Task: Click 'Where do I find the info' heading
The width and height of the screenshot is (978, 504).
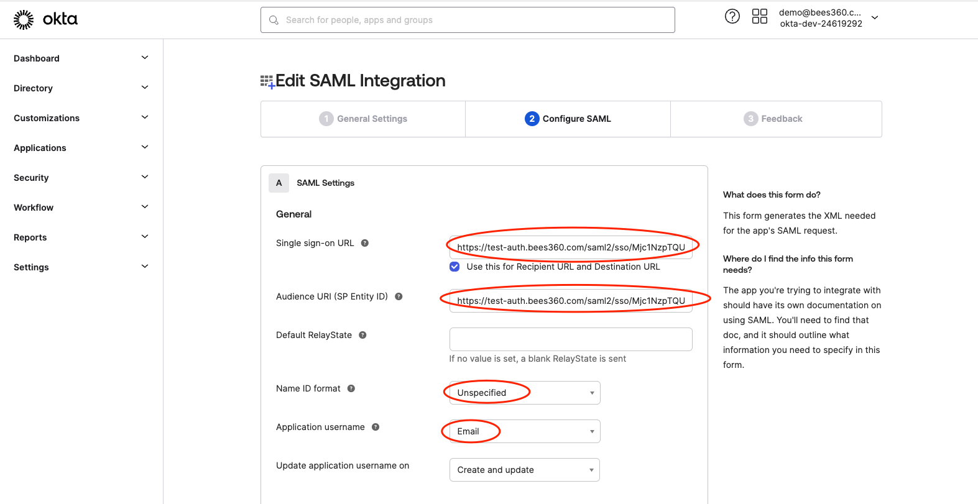Action: point(788,264)
